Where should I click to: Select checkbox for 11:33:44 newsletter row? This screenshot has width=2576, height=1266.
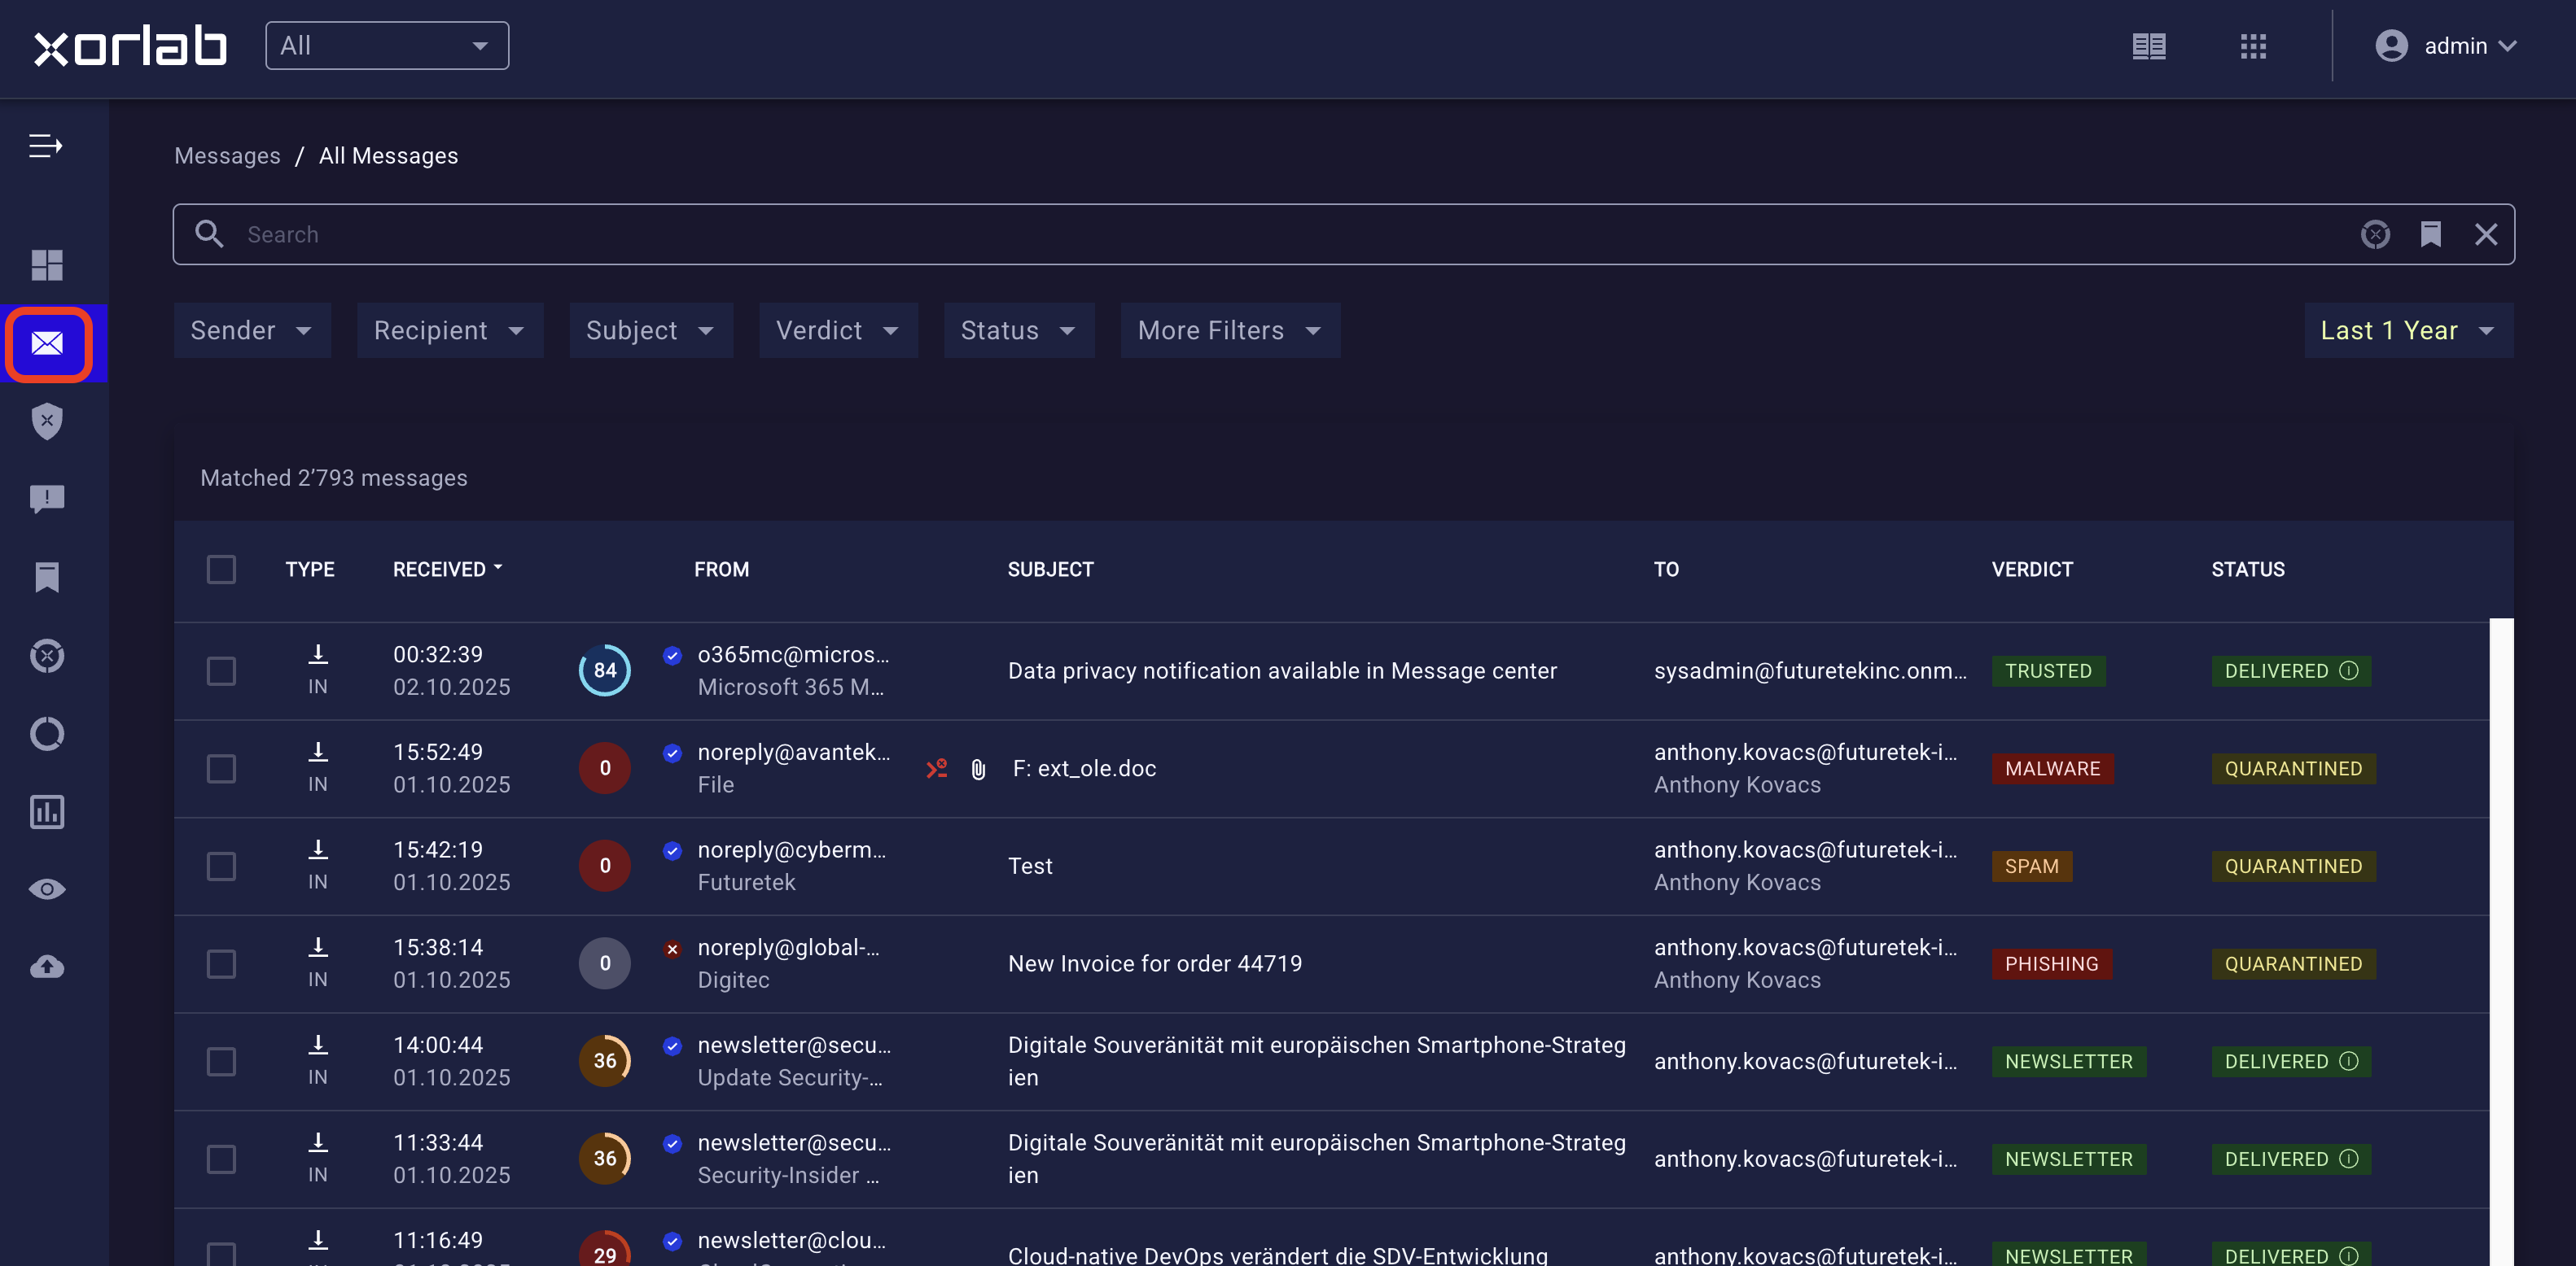(221, 1159)
